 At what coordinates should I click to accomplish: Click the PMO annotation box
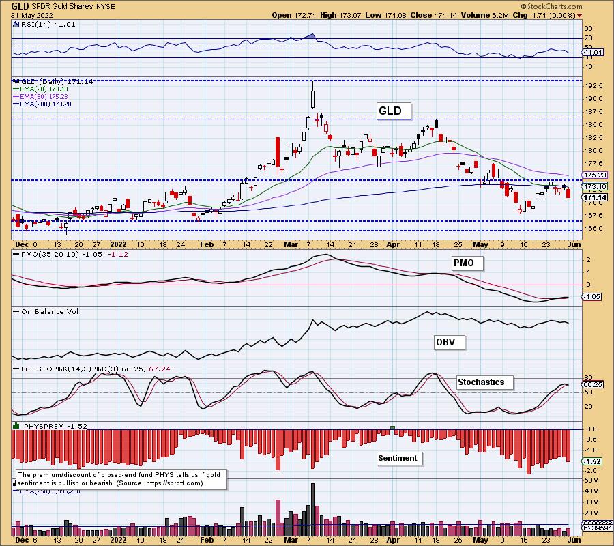(x=467, y=263)
